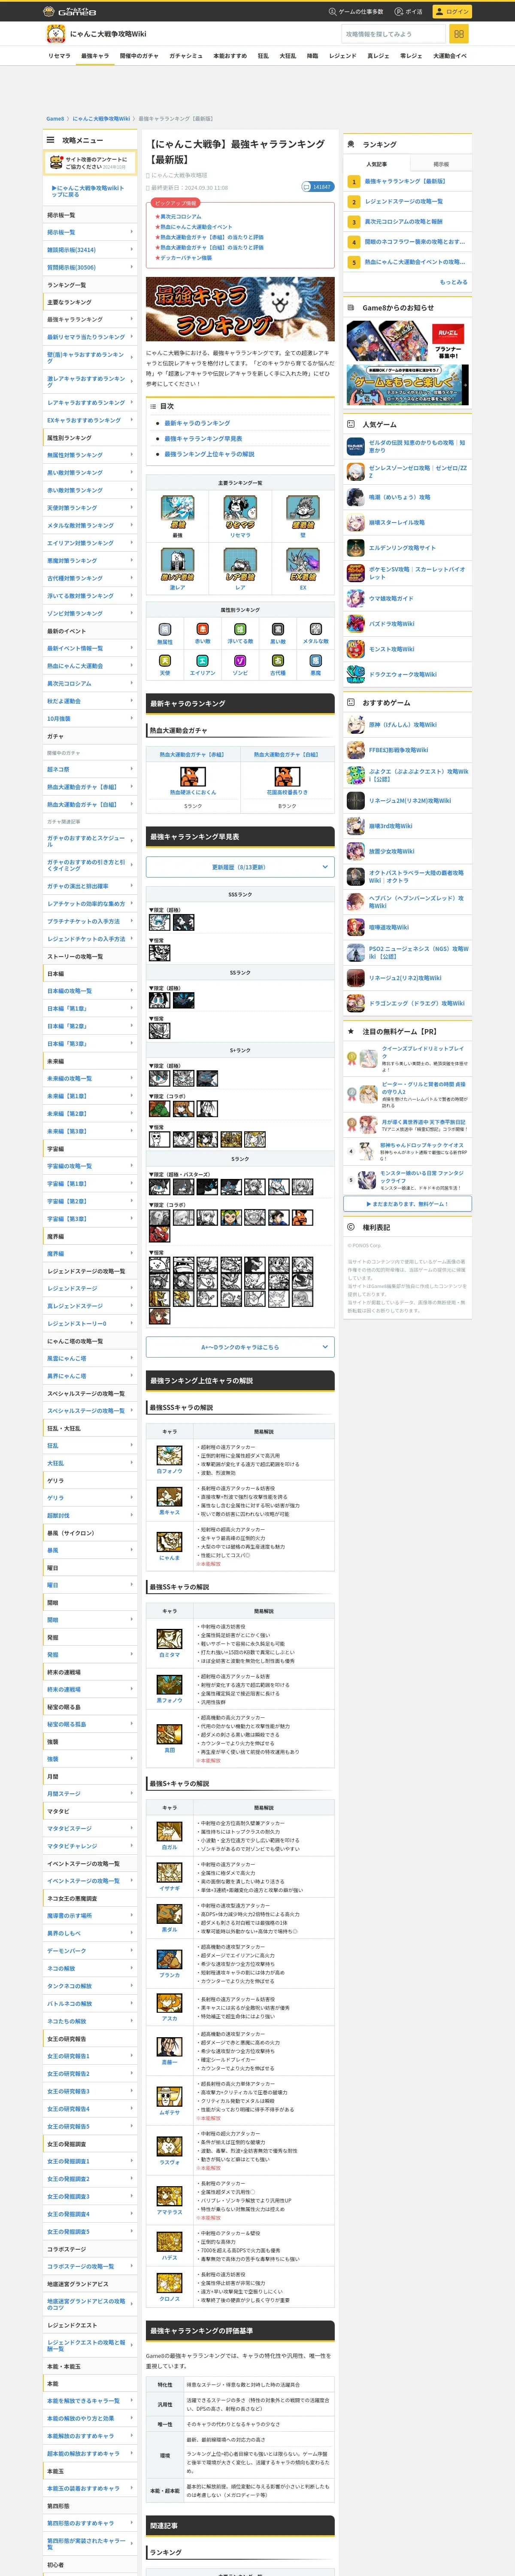The width and height of the screenshot is (515, 2576).
Task: Open the 141847 comment count icon
Action: coord(317,187)
